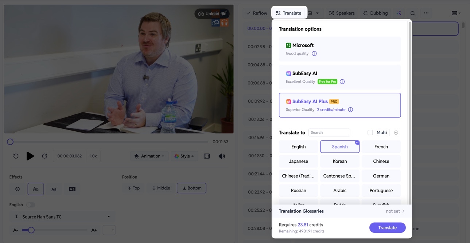
Task: Toggle fullscreen video icon
Action: coord(207,156)
